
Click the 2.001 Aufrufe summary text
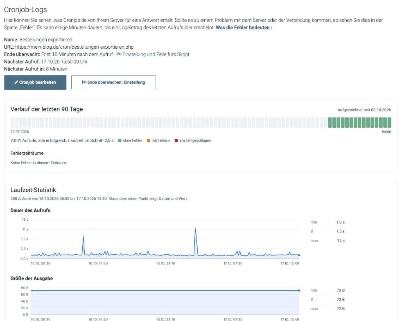point(62,140)
